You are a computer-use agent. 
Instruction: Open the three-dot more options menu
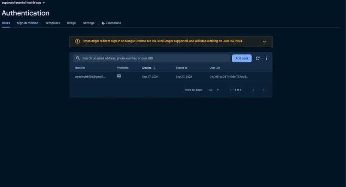tap(266, 58)
